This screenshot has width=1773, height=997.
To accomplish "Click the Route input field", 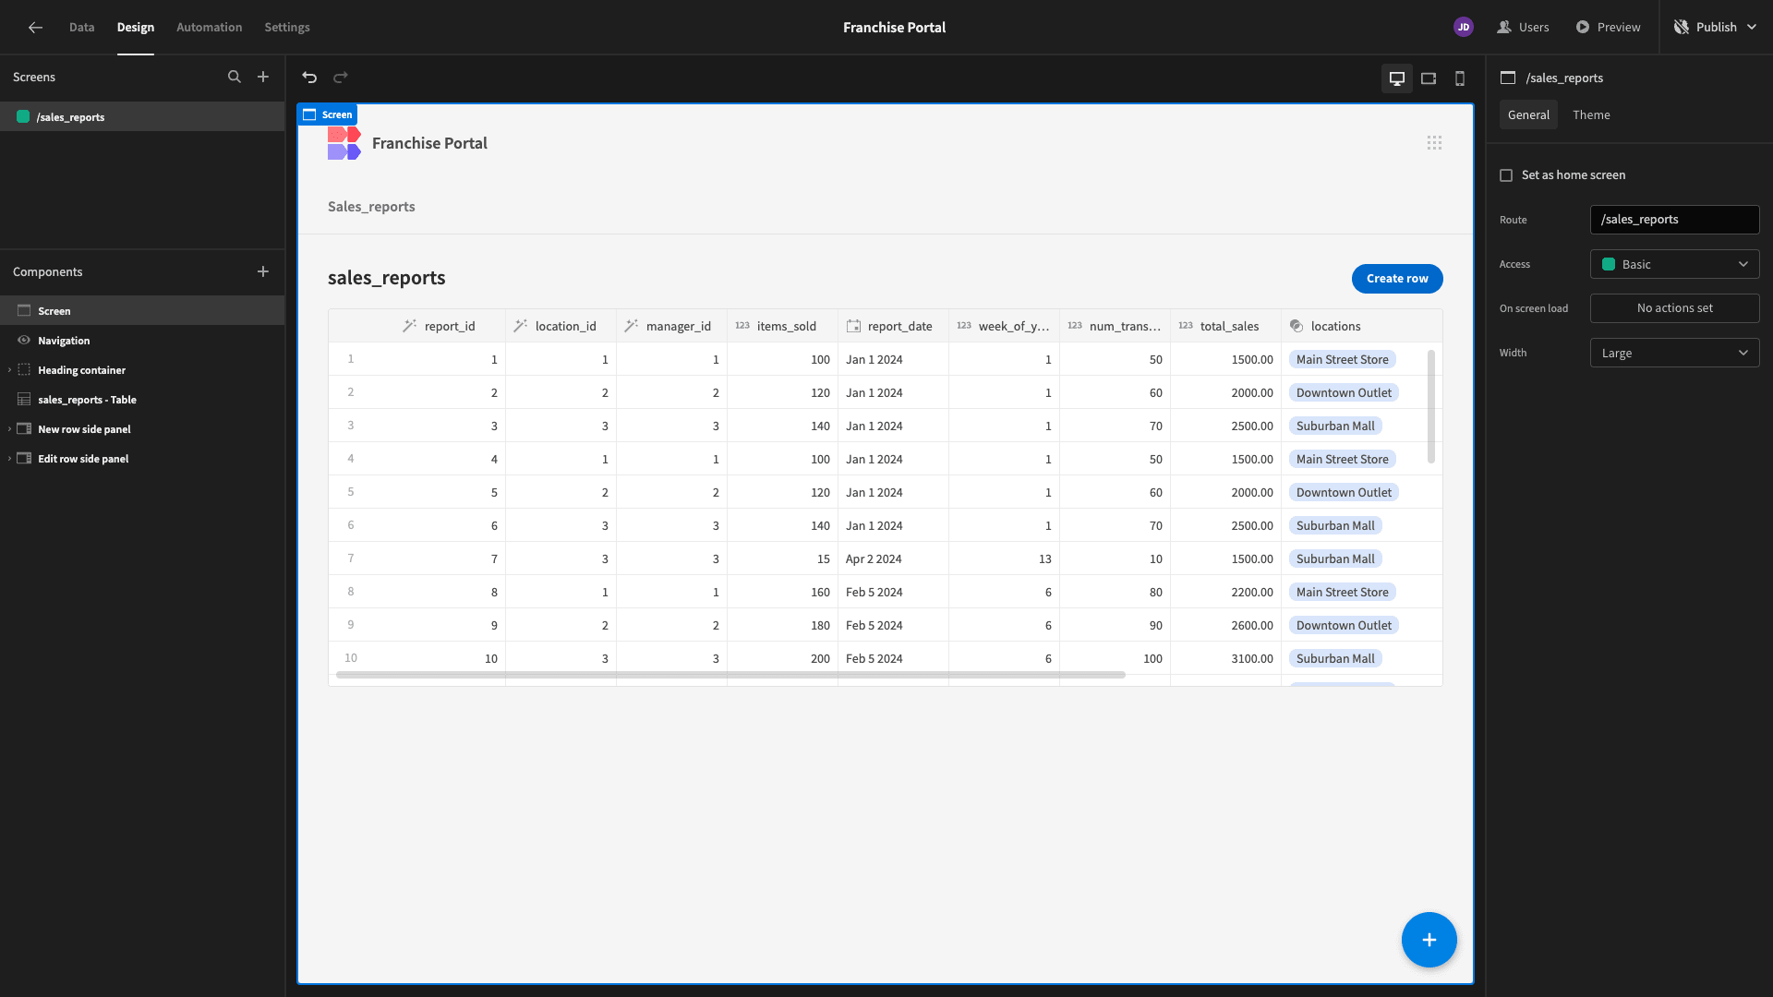I will coord(1674,220).
